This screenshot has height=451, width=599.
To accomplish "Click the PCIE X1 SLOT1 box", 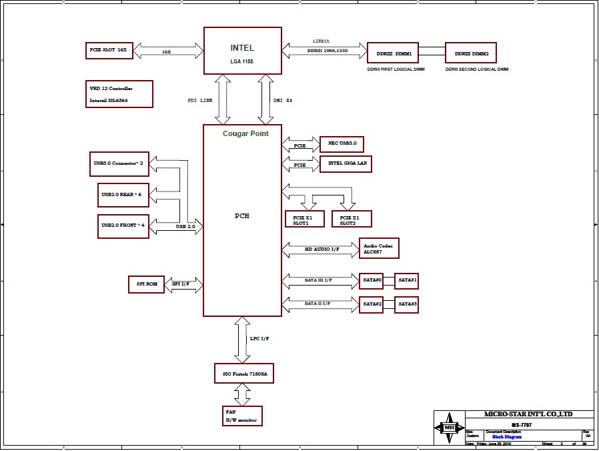I will (x=305, y=219).
